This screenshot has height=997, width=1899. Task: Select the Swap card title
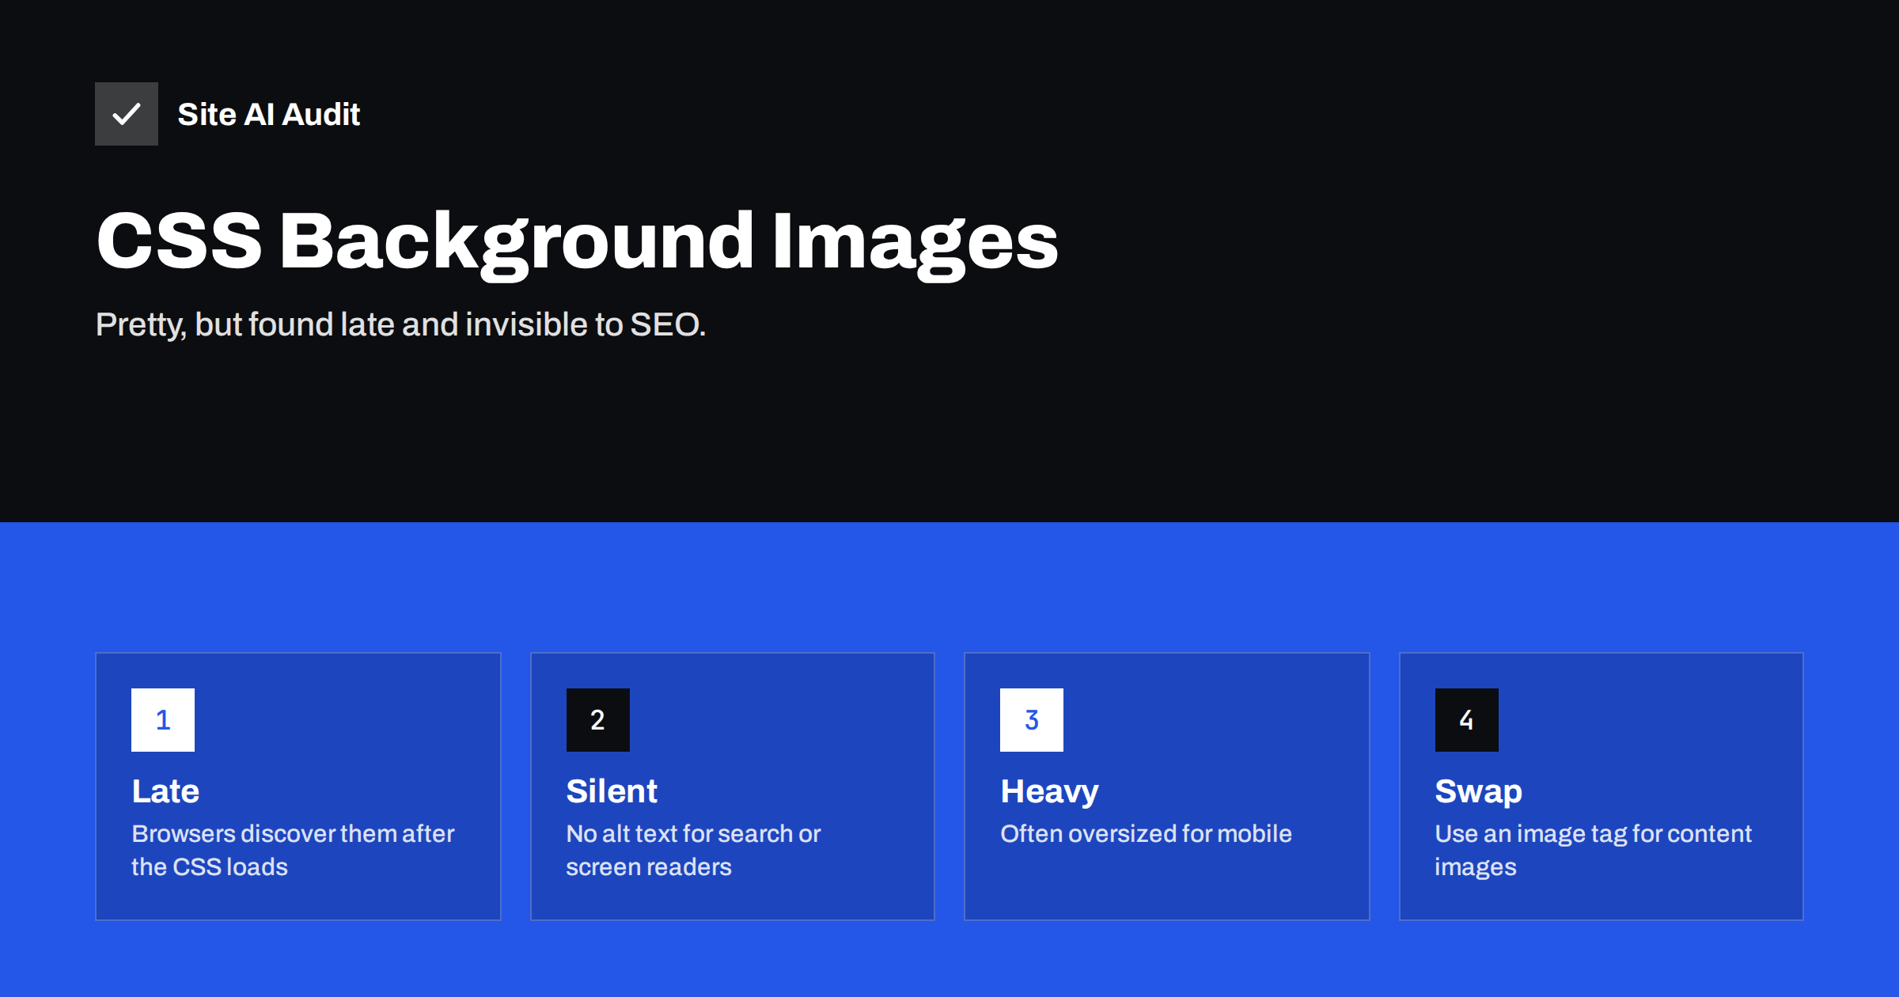(1479, 792)
